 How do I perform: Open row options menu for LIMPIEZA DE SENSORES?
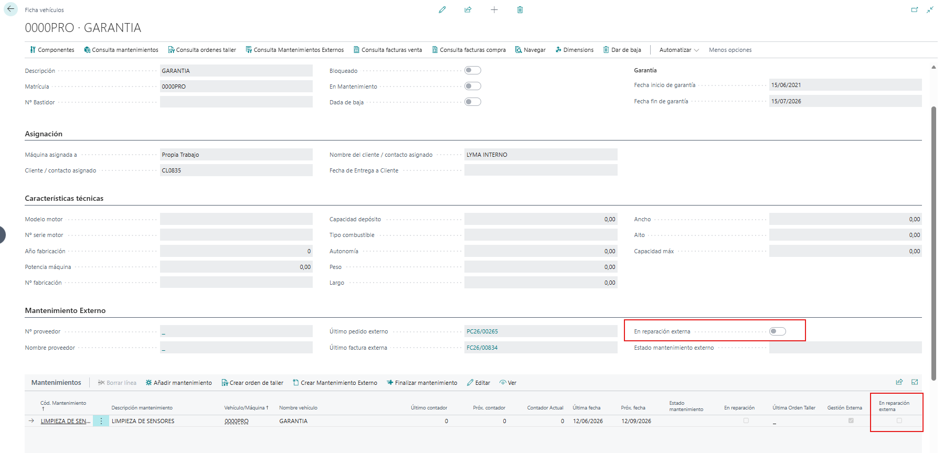101,421
